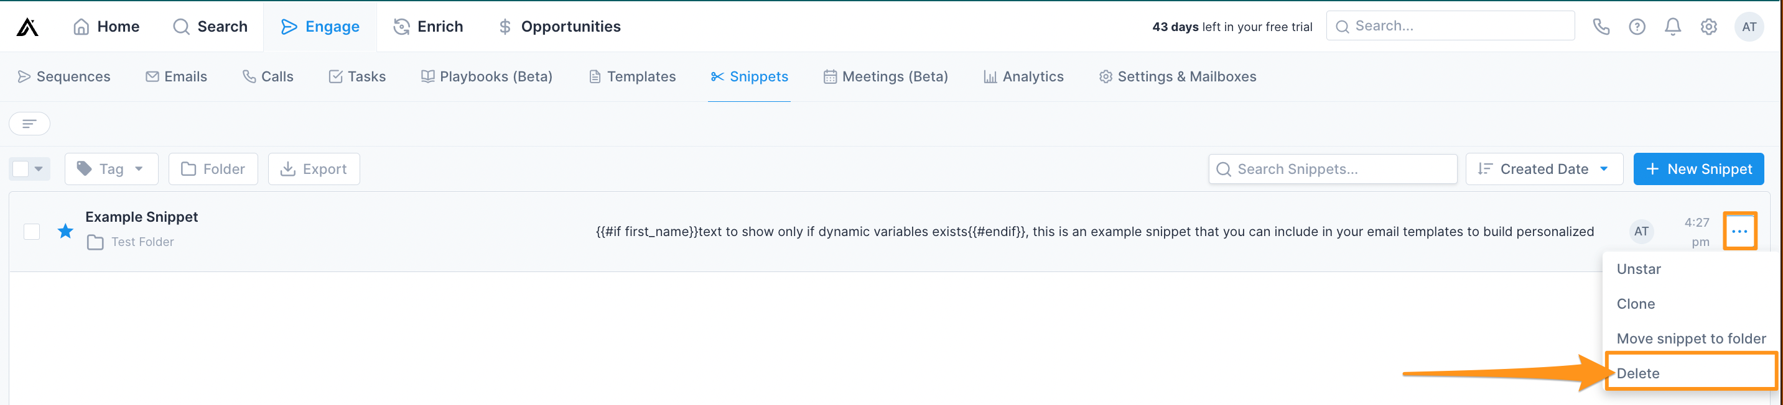Screen dimensions: 1783x405
Task: Click the Test Folder label
Action: point(142,242)
